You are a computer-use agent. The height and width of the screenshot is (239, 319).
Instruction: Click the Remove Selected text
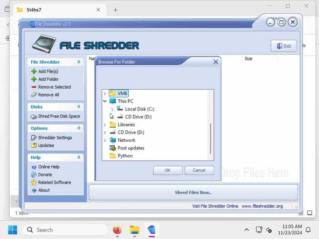tap(55, 87)
